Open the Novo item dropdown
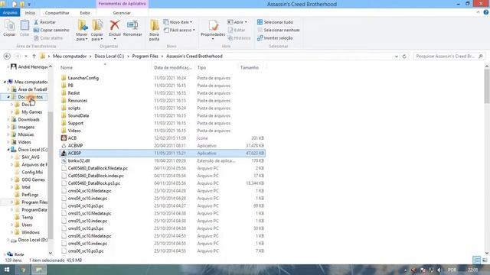The image size is (490, 275). (x=178, y=22)
